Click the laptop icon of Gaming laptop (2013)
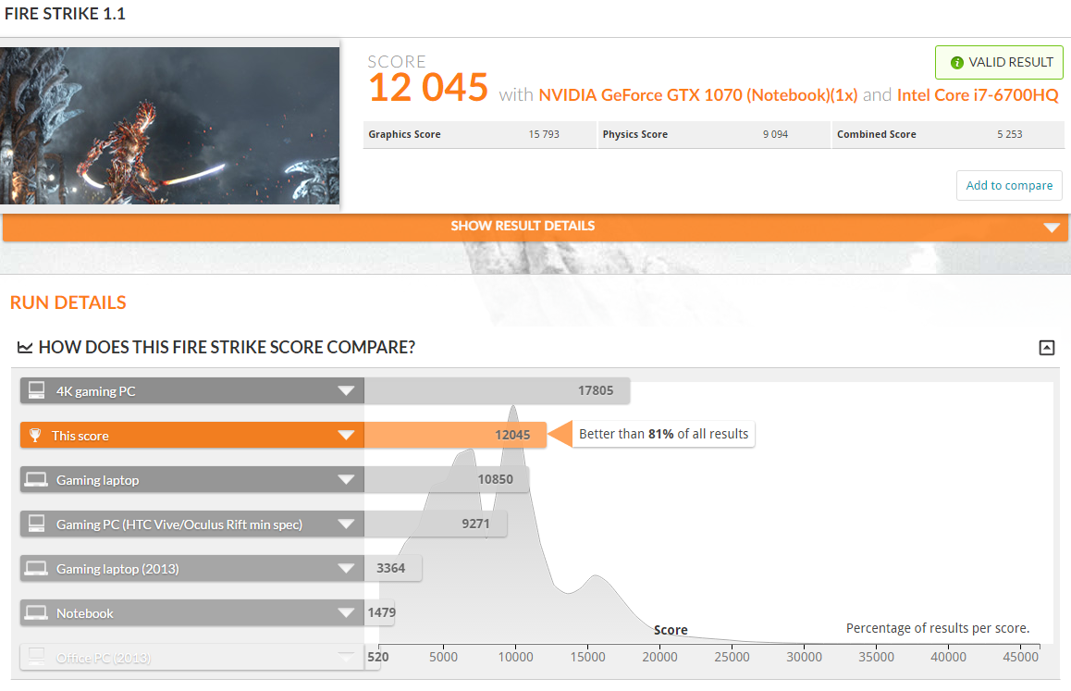This screenshot has width=1071, height=691. [36, 569]
